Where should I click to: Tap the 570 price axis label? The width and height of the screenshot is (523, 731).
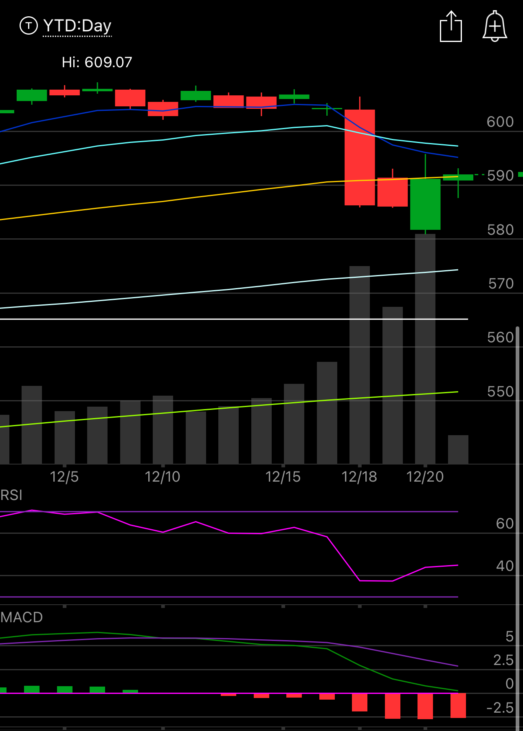[x=501, y=284]
